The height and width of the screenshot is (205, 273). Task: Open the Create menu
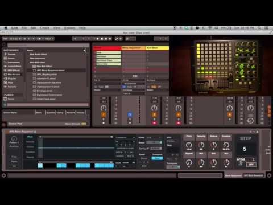(44, 28)
